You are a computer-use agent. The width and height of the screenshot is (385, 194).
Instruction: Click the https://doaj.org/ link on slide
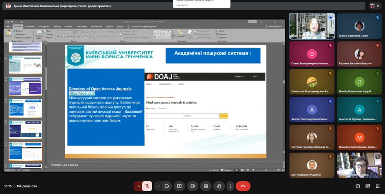click(x=82, y=93)
